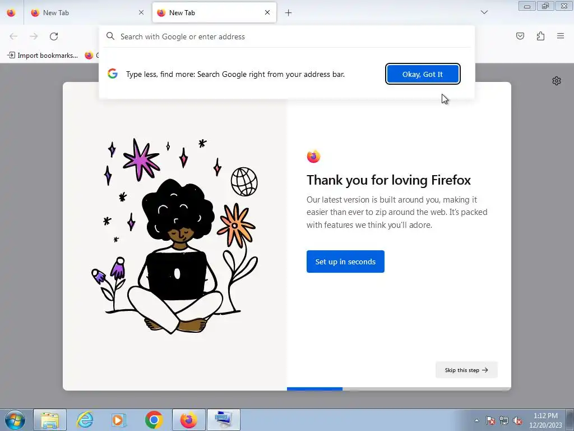Viewport: 574px width, 431px height.
Task: Close the active second New Tab
Action: pyautogui.click(x=267, y=12)
